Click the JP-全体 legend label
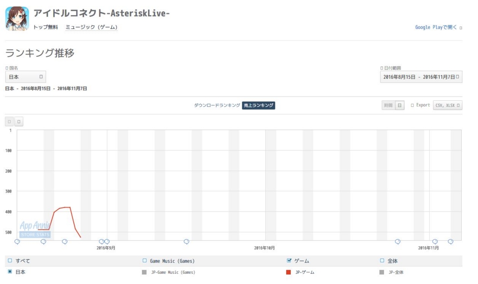 coord(396,272)
